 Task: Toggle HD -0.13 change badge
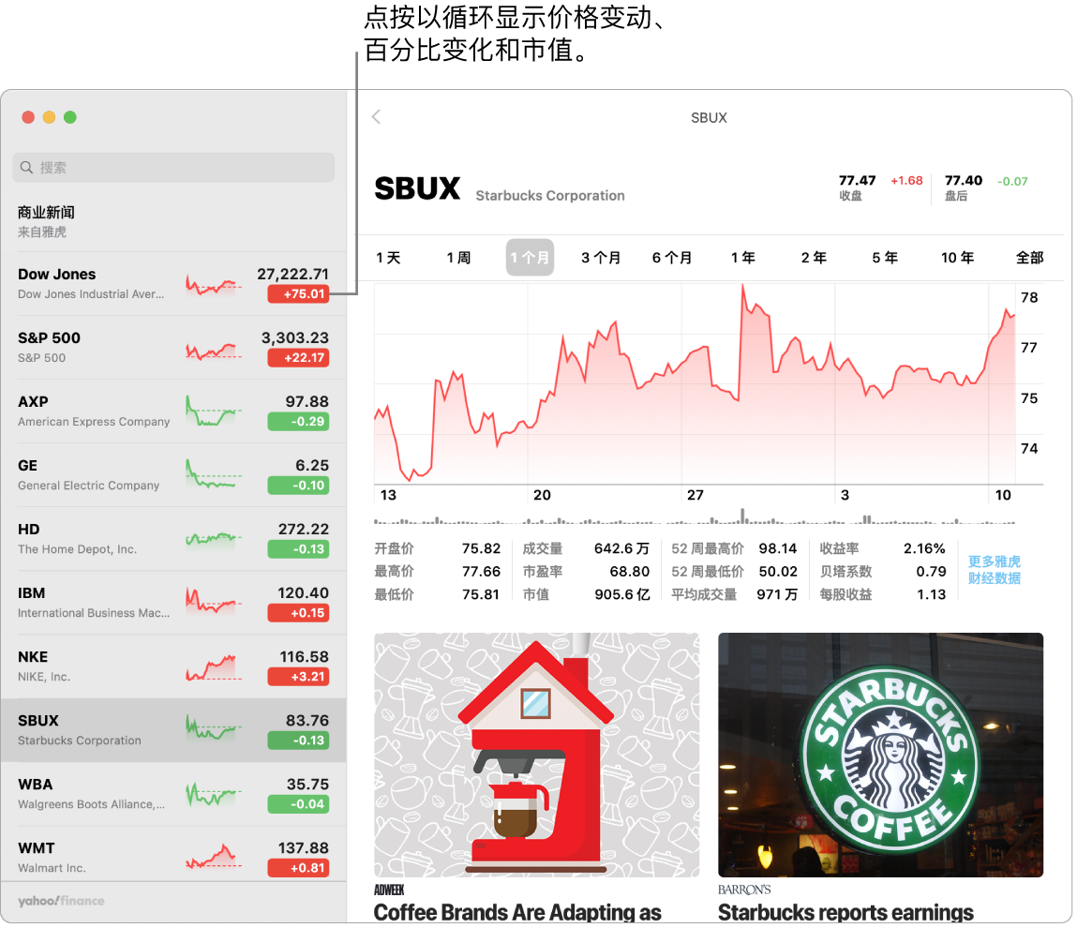point(298,549)
